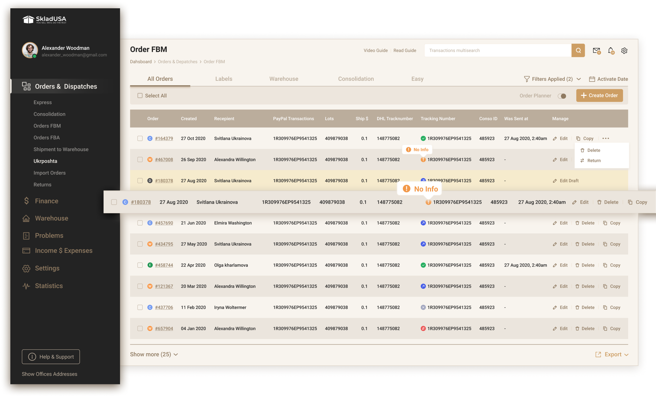This screenshot has height=397, width=656.
Task: Tick the checkbox for order #457690
Action: point(140,223)
